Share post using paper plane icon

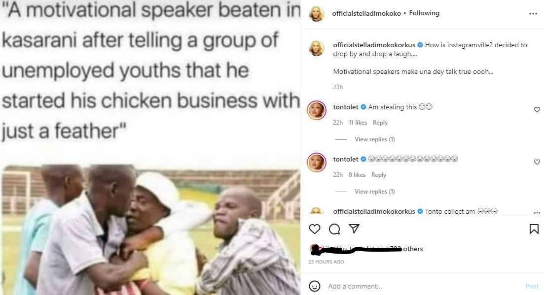(x=354, y=229)
